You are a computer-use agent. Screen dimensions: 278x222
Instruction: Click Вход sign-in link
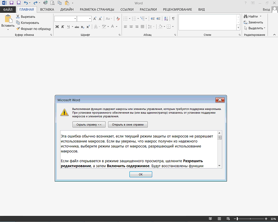pos(266,9)
